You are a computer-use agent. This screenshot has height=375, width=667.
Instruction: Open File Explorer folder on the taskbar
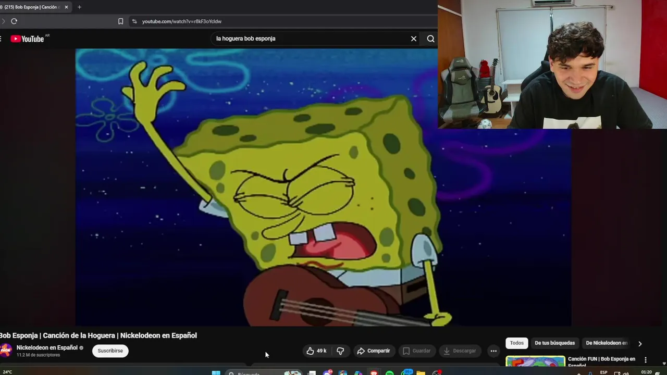point(421,373)
